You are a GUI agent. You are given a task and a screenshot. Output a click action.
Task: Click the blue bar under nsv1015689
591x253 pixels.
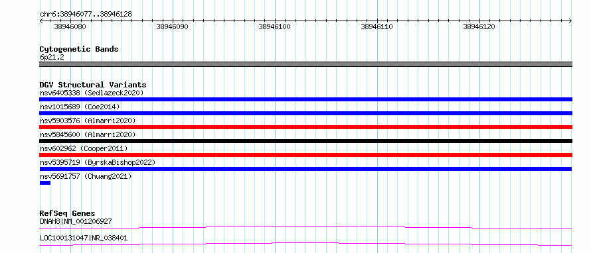(x=305, y=113)
